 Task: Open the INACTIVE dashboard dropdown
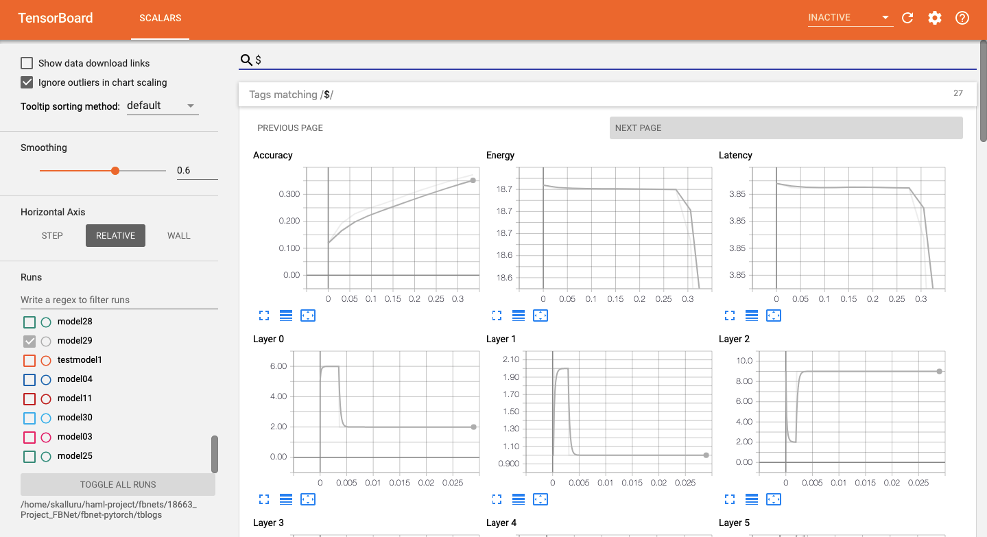tap(850, 18)
